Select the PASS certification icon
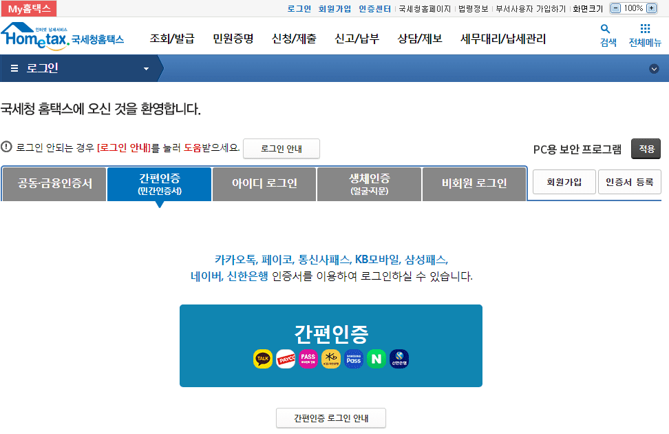Viewport: 669px width, 434px height. 308,358
